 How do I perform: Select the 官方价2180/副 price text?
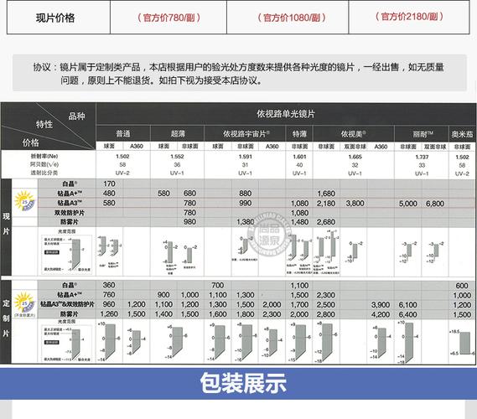(409, 17)
